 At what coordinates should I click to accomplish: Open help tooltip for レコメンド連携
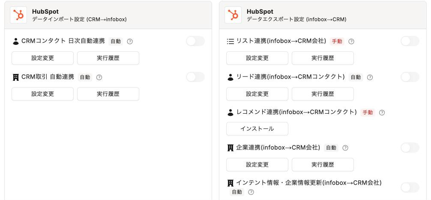coord(382,112)
